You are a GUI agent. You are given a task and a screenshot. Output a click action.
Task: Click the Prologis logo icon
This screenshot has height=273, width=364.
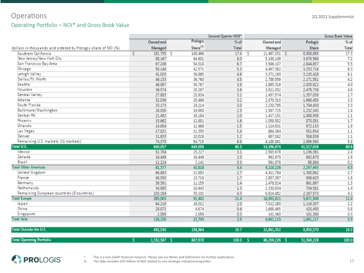(17, 259)
